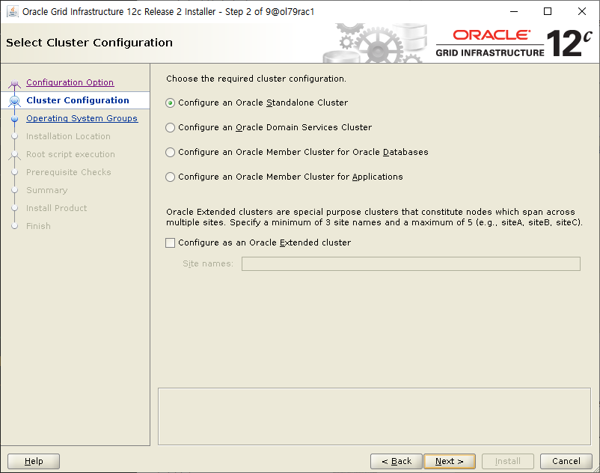Click the Help button
The height and width of the screenshot is (473, 600).
pos(34,461)
